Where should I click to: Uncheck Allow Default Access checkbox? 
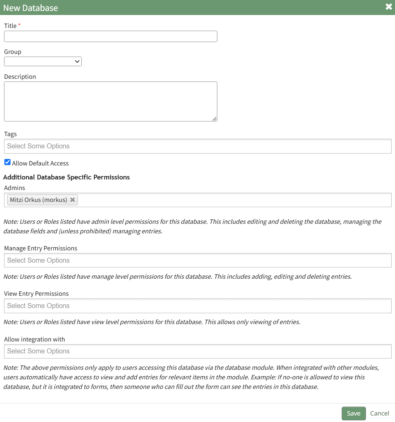tap(8, 162)
